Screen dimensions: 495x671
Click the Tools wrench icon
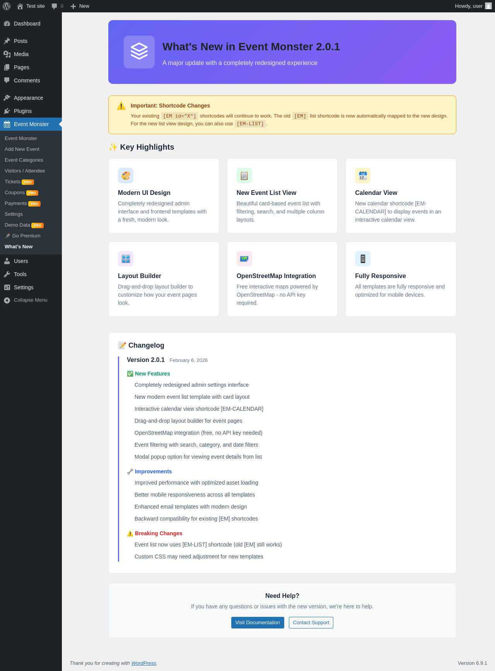[x=7, y=274]
